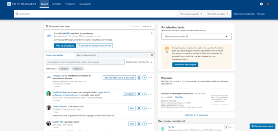Dismiss the Isabelle REY alert
278x139 pixels.
click(145, 124)
